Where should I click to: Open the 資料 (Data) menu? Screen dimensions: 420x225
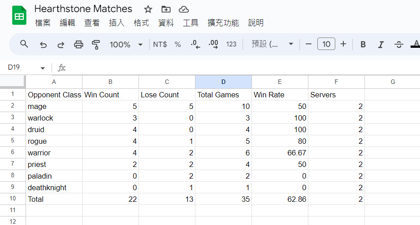(x=166, y=23)
